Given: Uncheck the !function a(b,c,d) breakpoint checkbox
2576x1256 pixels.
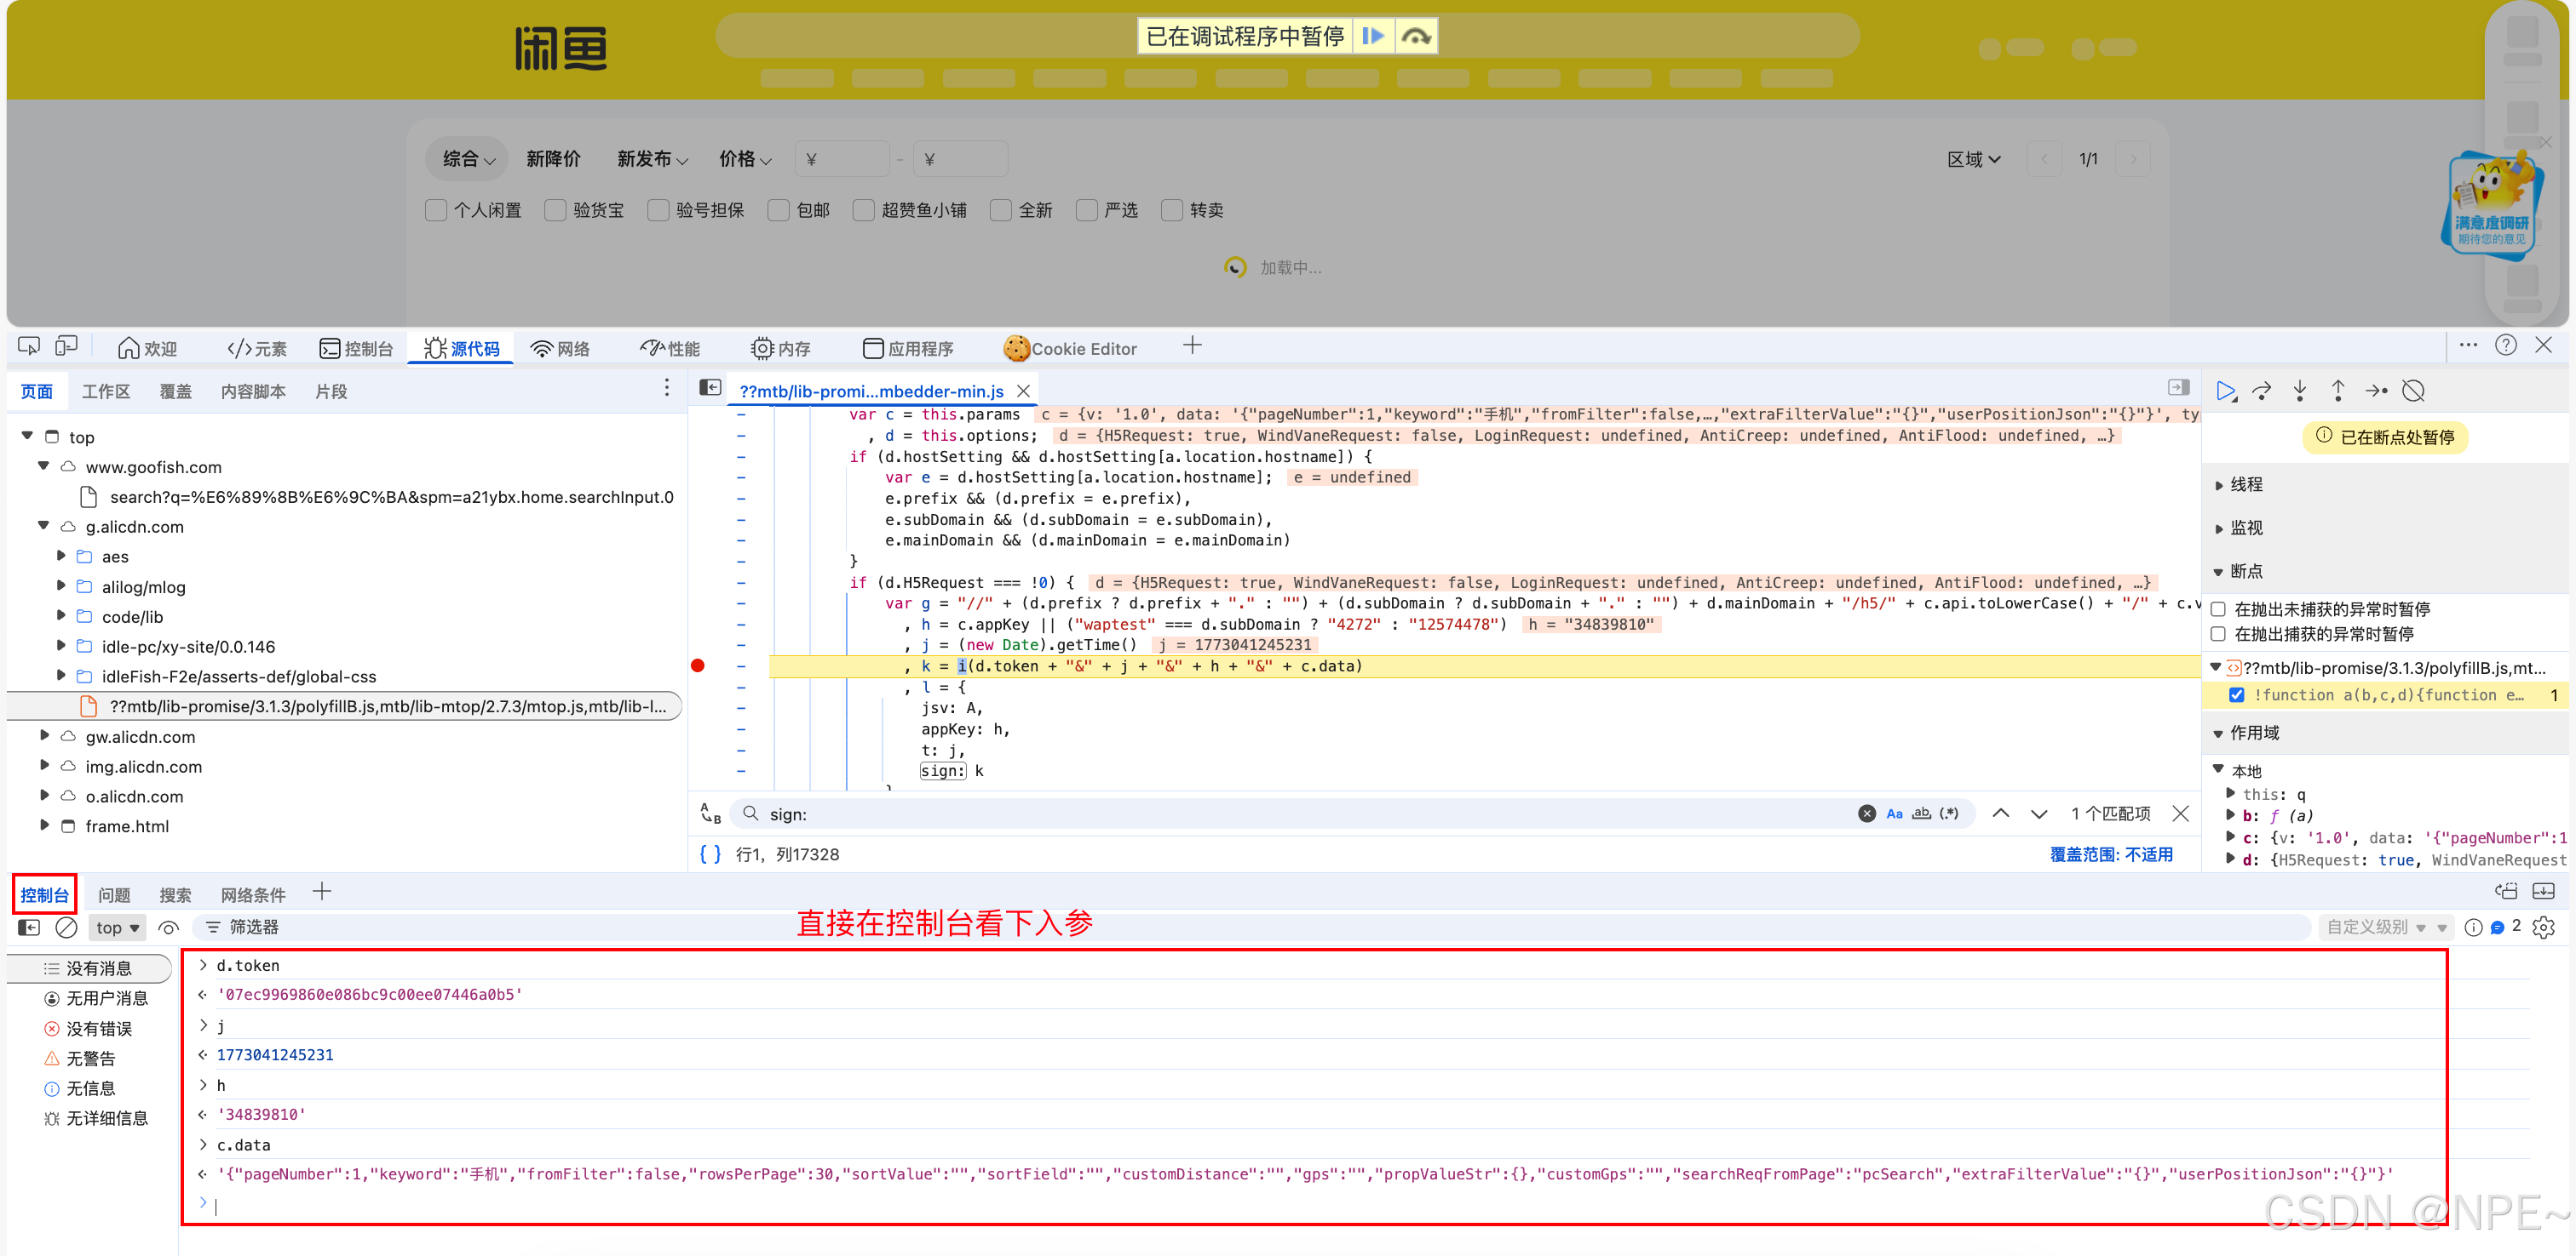Looking at the screenshot, I should [x=2237, y=694].
